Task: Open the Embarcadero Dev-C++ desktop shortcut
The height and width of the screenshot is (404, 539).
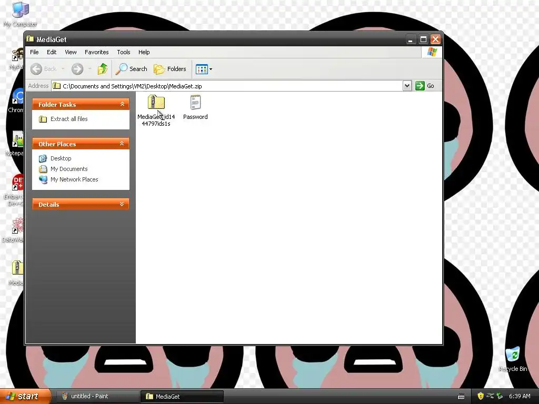Action: (14, 190)
